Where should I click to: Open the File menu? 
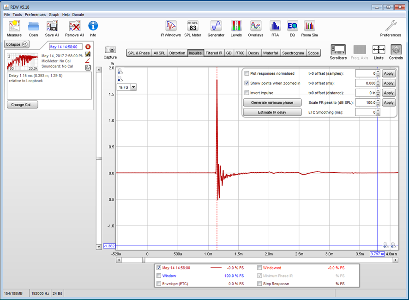7,15
